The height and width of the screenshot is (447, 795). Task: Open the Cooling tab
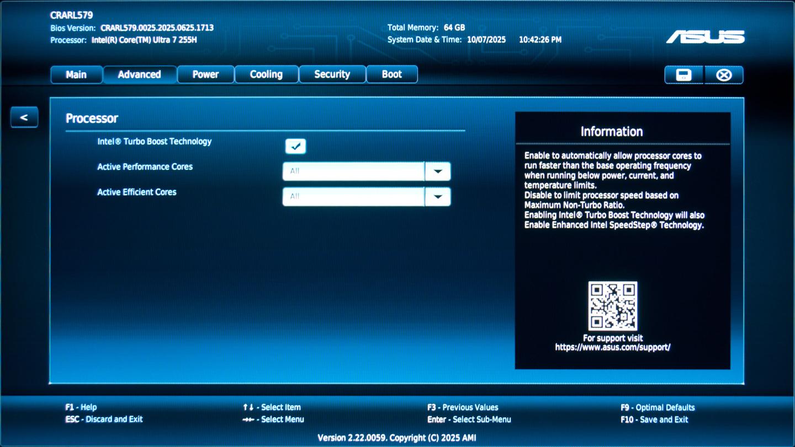pos(267,74)
